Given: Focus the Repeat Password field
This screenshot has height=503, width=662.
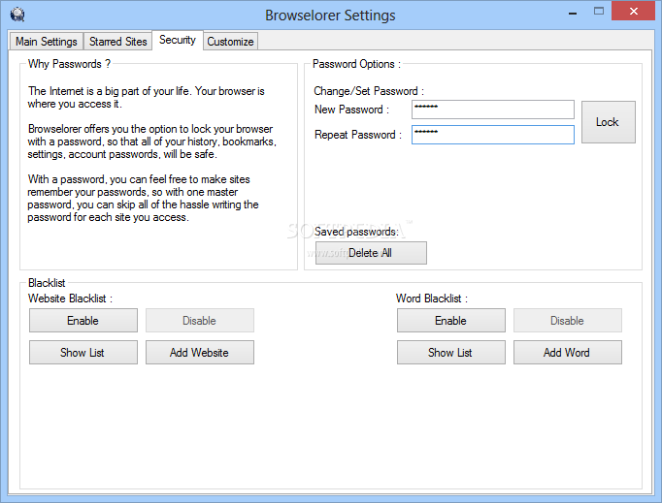Looking at the screenshot, I should point(493,135).
